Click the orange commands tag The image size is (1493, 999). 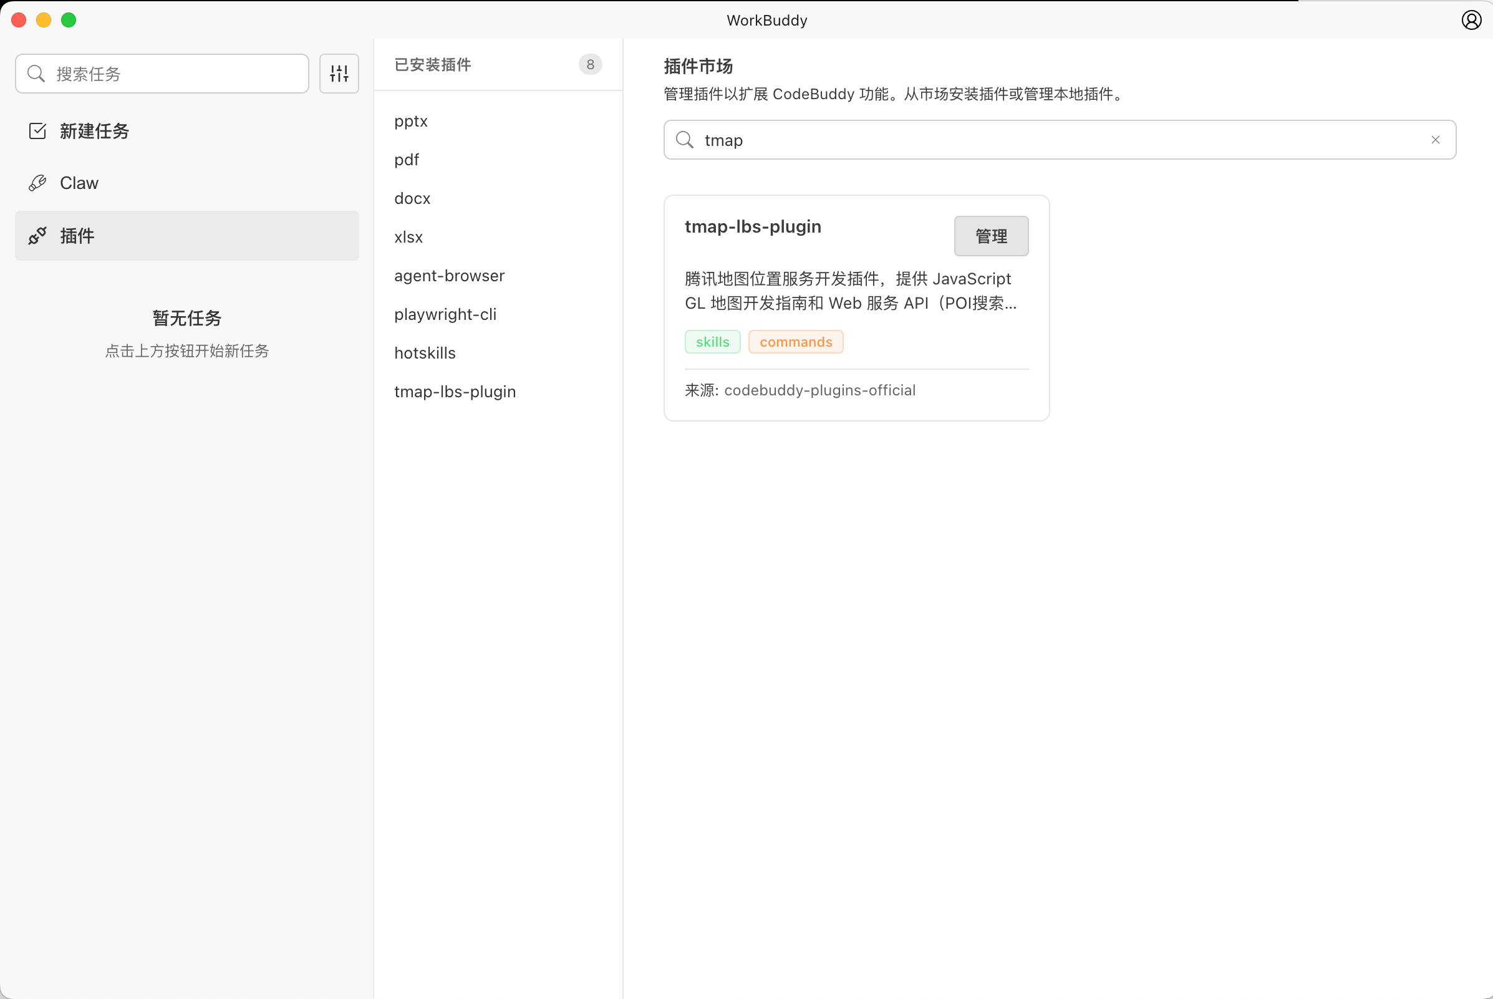pyautogui.click(x=795, y=342)
